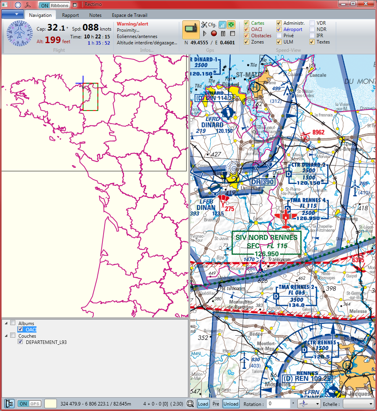Check the Albums tree checkbox
The height and width of the screenshot is (411, 377).
(x=13, y=323)
